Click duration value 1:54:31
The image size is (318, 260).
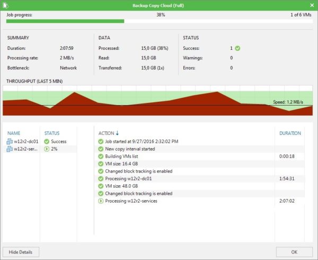[x=287, y=179]
